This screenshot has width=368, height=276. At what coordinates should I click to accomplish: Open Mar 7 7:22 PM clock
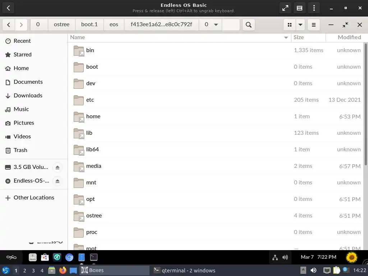tap(318, 257)
